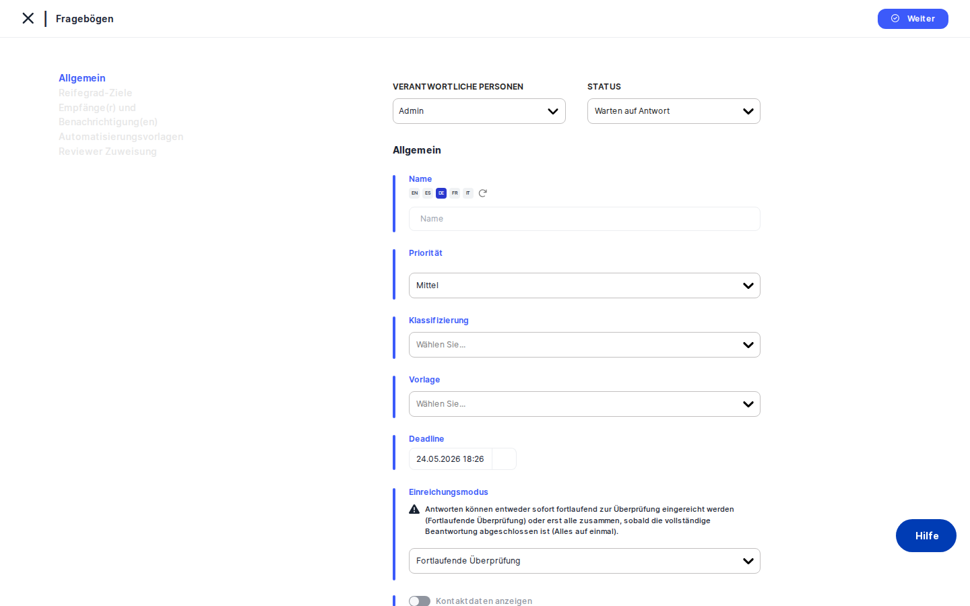This screenshot has height=606, width=970.
Task: Click the Kontaktdaten anzeigen label text
Action: (484, 601)
